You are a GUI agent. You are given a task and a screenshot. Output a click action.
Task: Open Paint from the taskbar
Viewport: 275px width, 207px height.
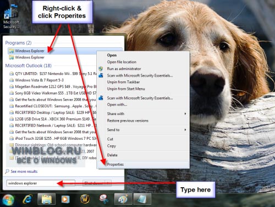pyautogui.click(x=123, y=199)
